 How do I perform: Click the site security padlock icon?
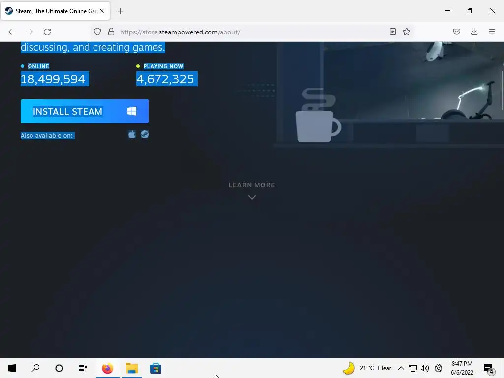pos(111,31)
